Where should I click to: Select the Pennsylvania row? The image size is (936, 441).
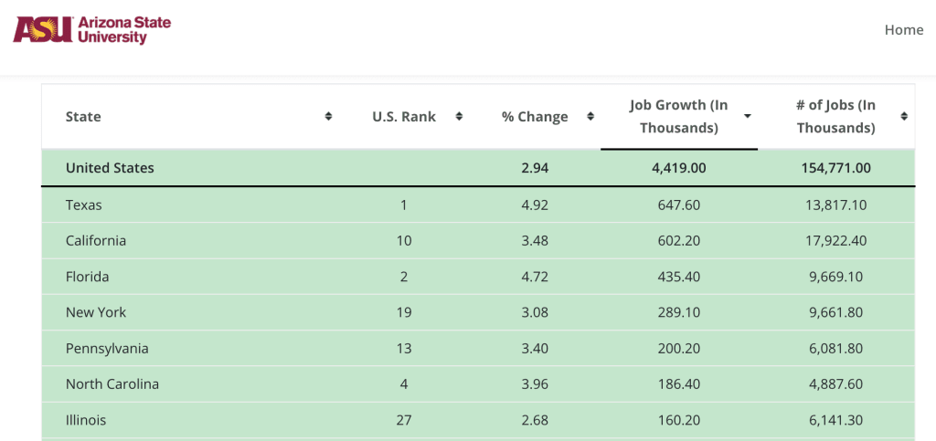[478, 348]
